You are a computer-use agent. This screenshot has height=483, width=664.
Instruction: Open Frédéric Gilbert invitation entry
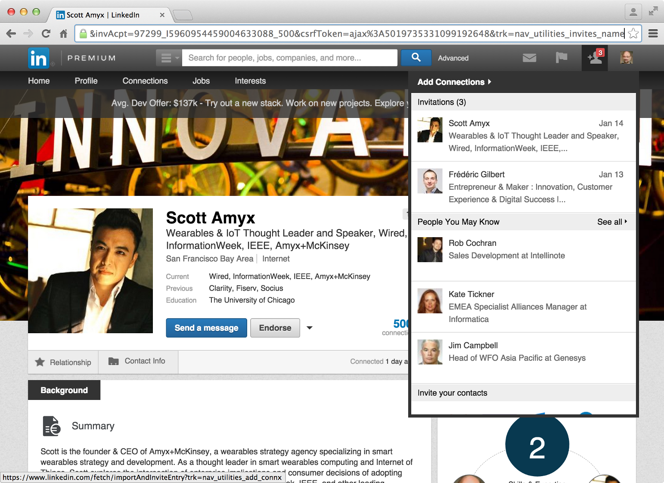[x=524, y=187]
